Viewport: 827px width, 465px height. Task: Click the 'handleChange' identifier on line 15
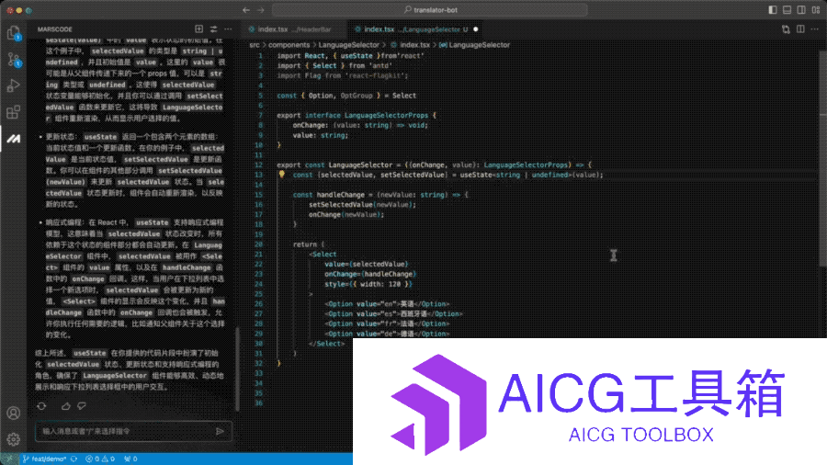pos(340,195)
